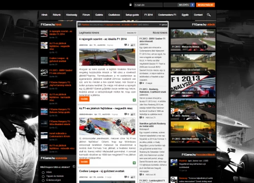This screenshot has height=183, width=254.
Task: Go to the Fórum menu item
Action: 86,15
